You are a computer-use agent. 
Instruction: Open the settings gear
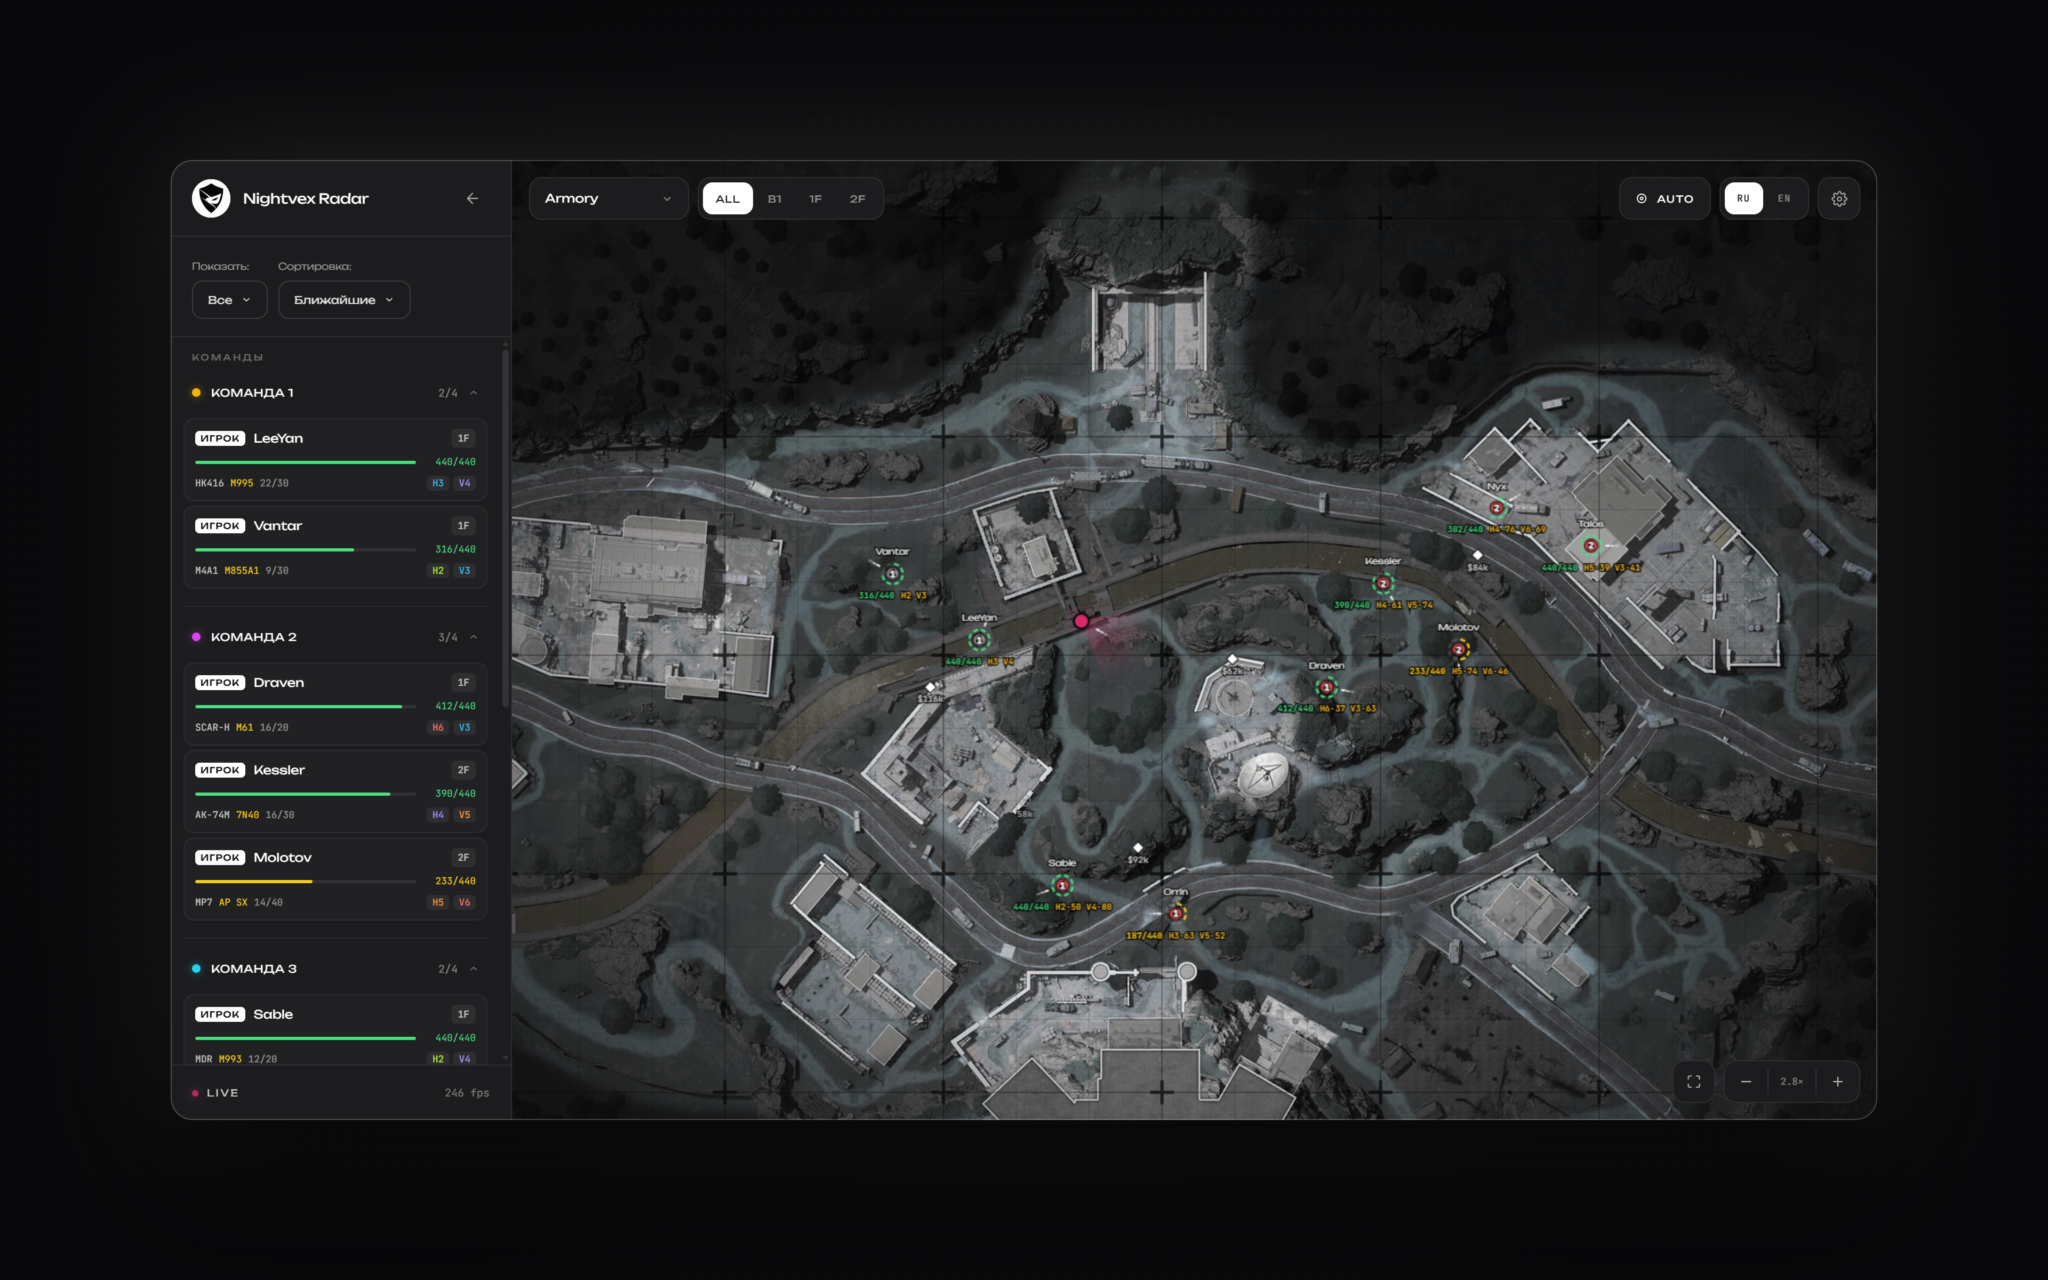click(1839, 198)
